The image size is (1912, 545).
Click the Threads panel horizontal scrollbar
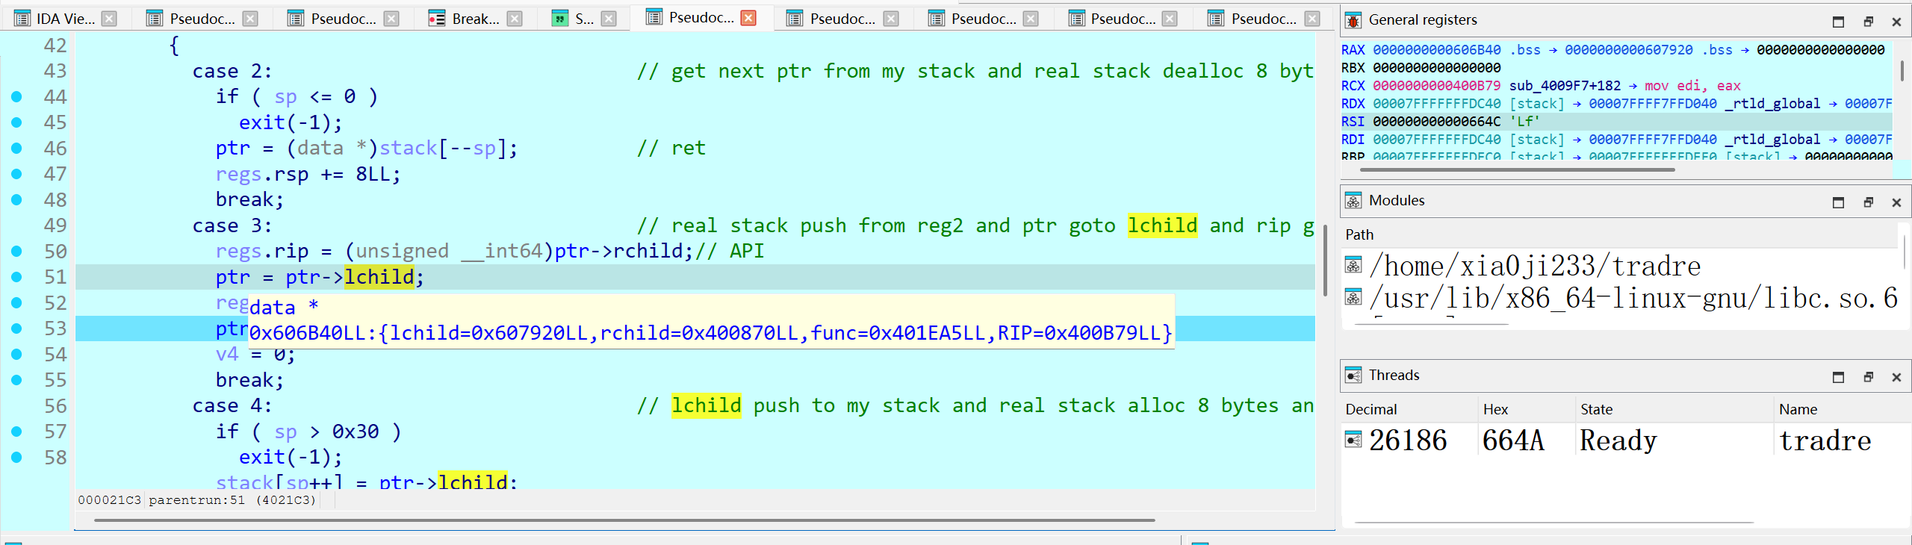tap(1553, 522)
